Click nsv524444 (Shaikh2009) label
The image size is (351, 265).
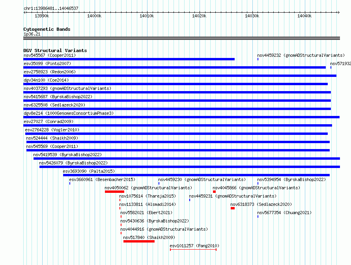pos(52,138)
